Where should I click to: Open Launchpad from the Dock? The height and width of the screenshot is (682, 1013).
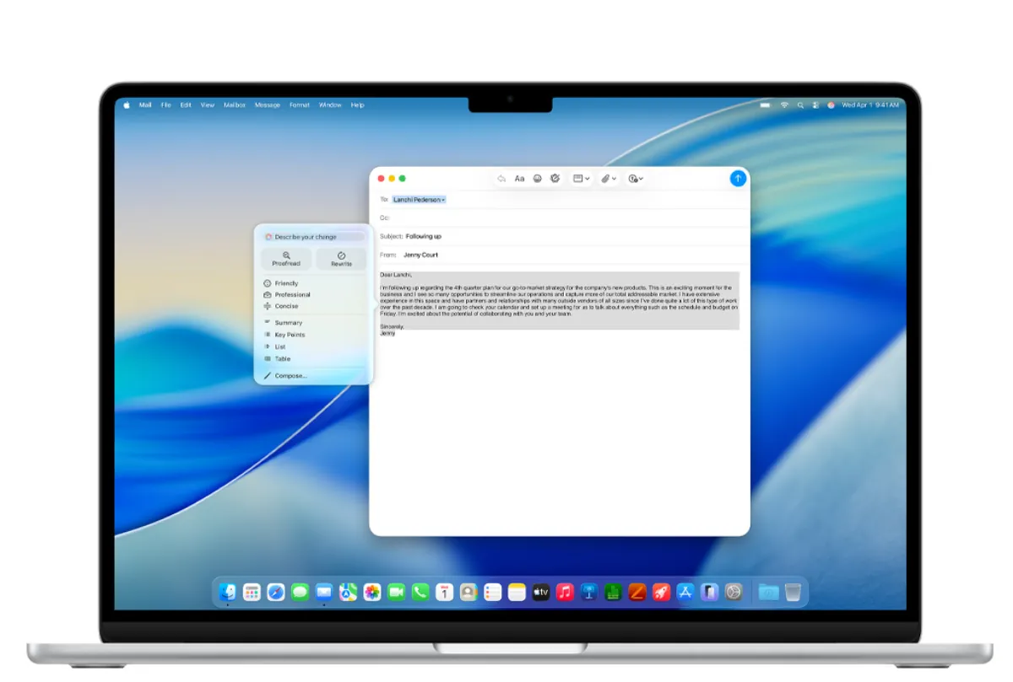pos(252,593)
